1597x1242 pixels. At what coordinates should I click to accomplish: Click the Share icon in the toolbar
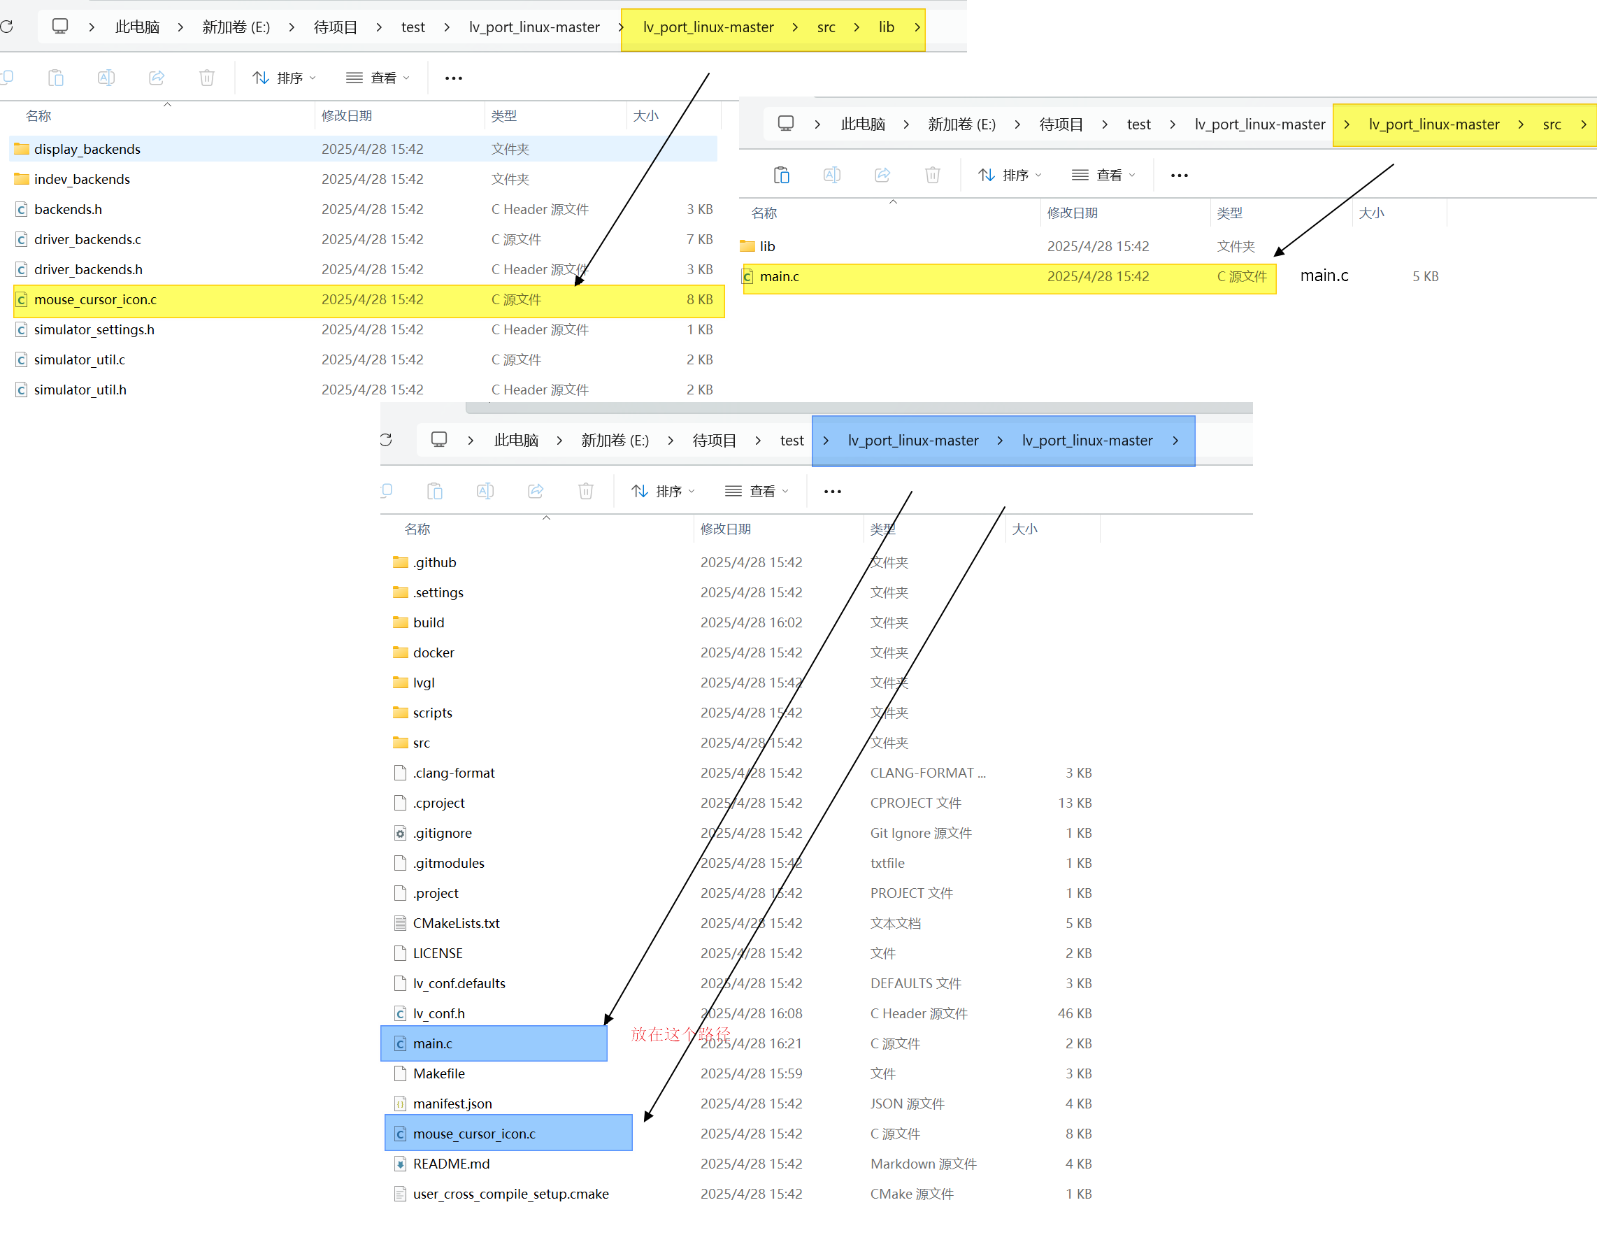(x=157, y=78)
